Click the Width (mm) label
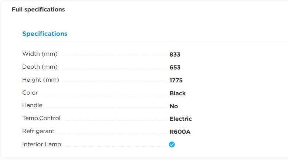Viewport: 288px width, 160px height. click(x=40, y=54)
